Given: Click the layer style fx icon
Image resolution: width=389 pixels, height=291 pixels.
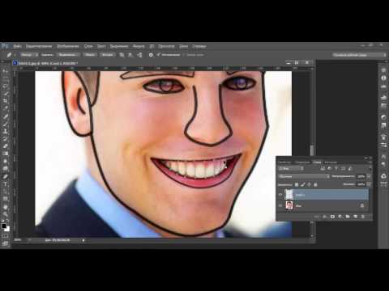Looking at the screenshot, I should (x=325, y=217).
